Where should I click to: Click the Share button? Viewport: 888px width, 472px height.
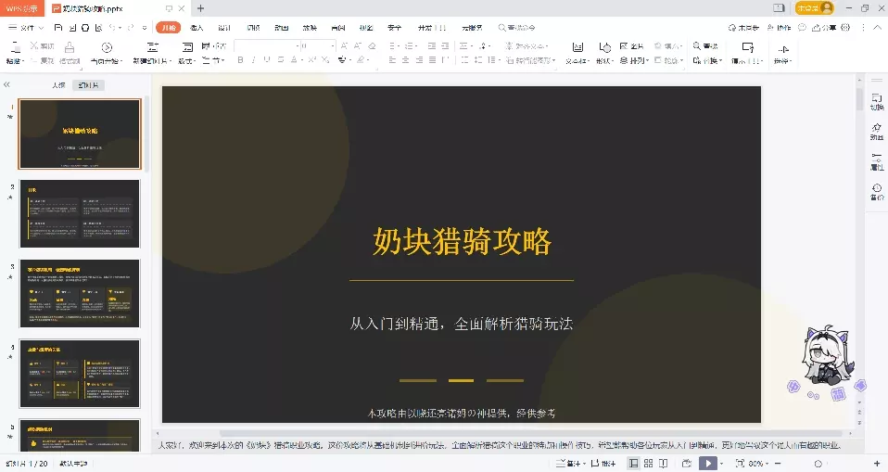click(x=824, y=27)
